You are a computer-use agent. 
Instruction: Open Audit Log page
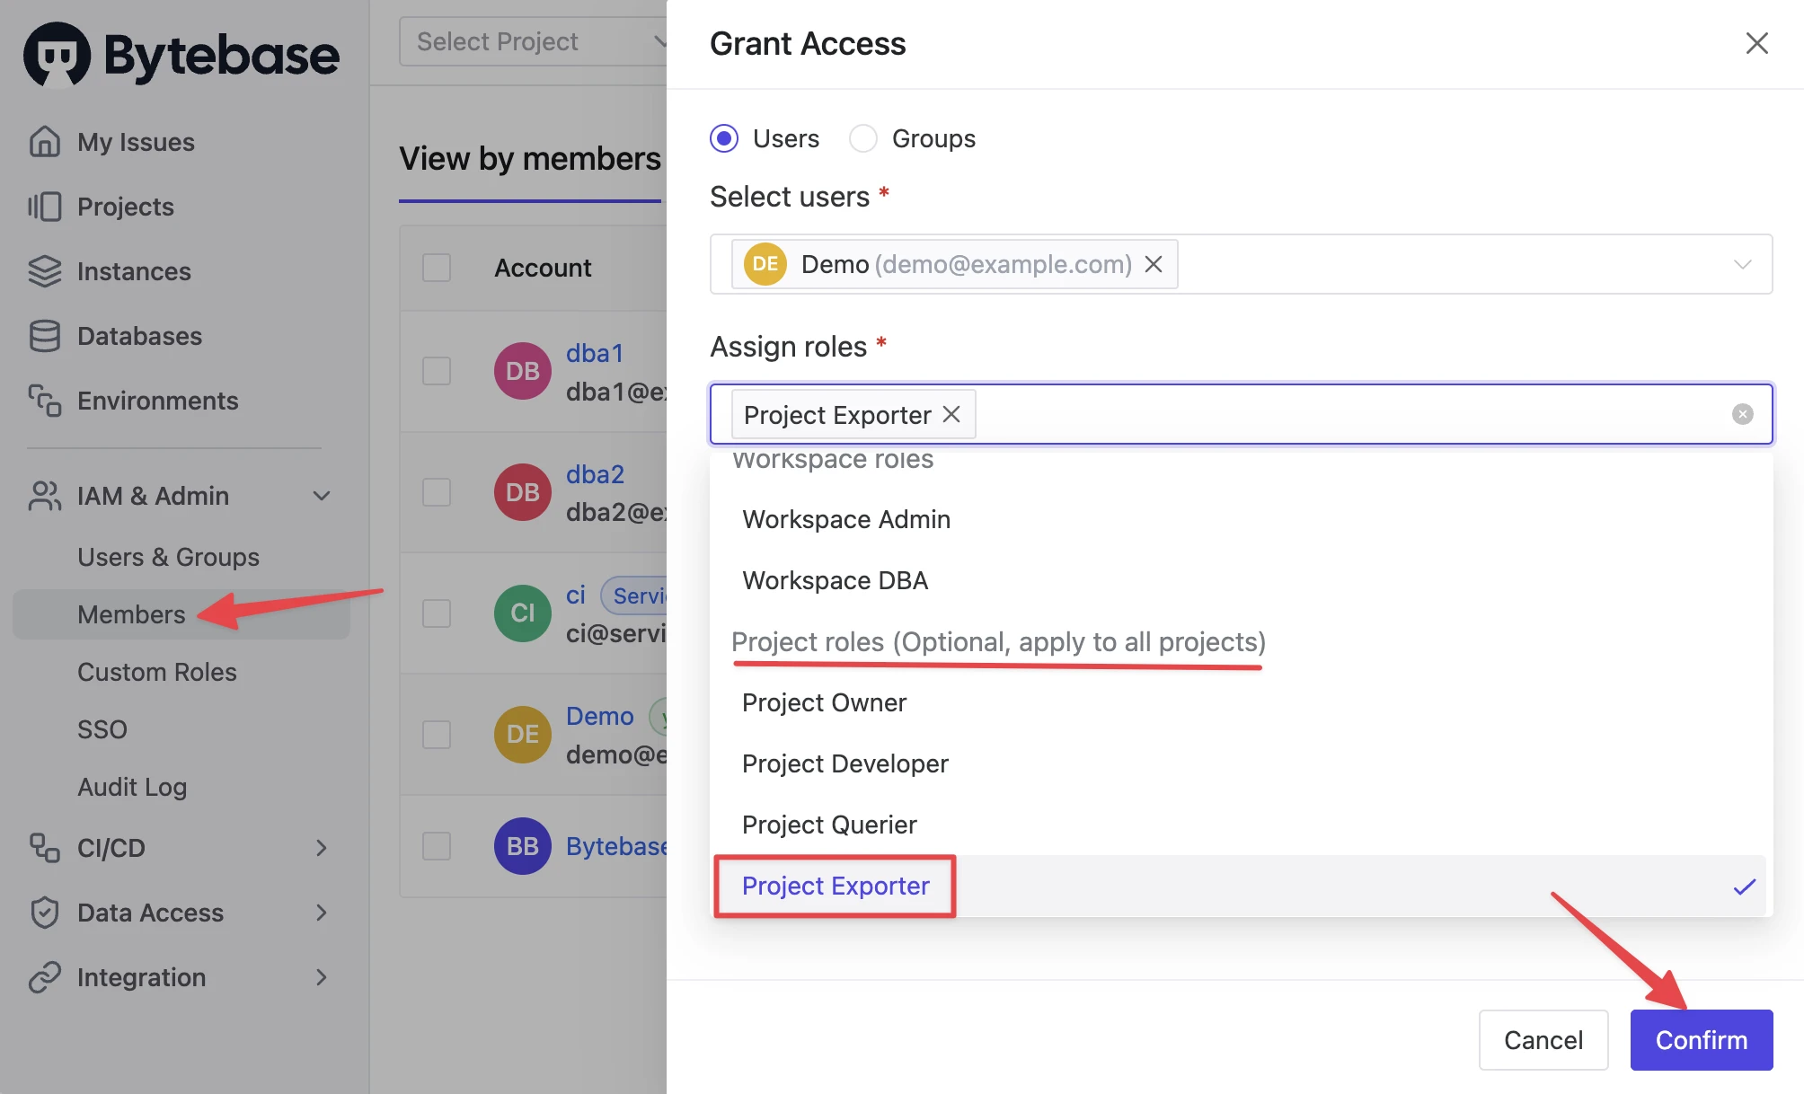pos(132,787)
